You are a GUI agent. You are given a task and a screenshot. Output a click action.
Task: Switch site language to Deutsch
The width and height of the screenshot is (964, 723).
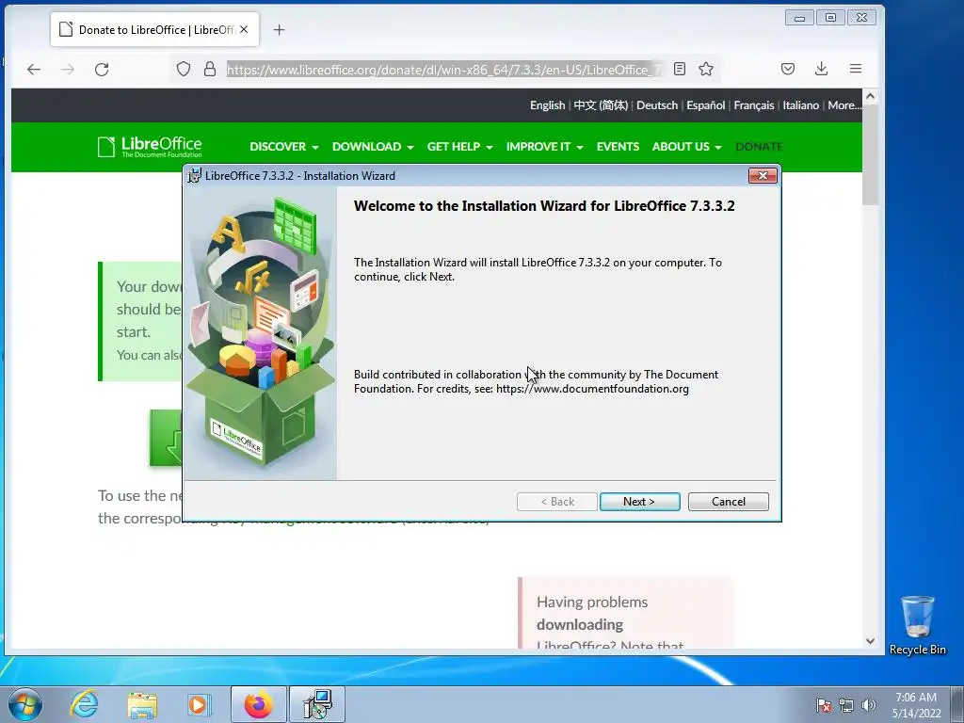[657, 105]
